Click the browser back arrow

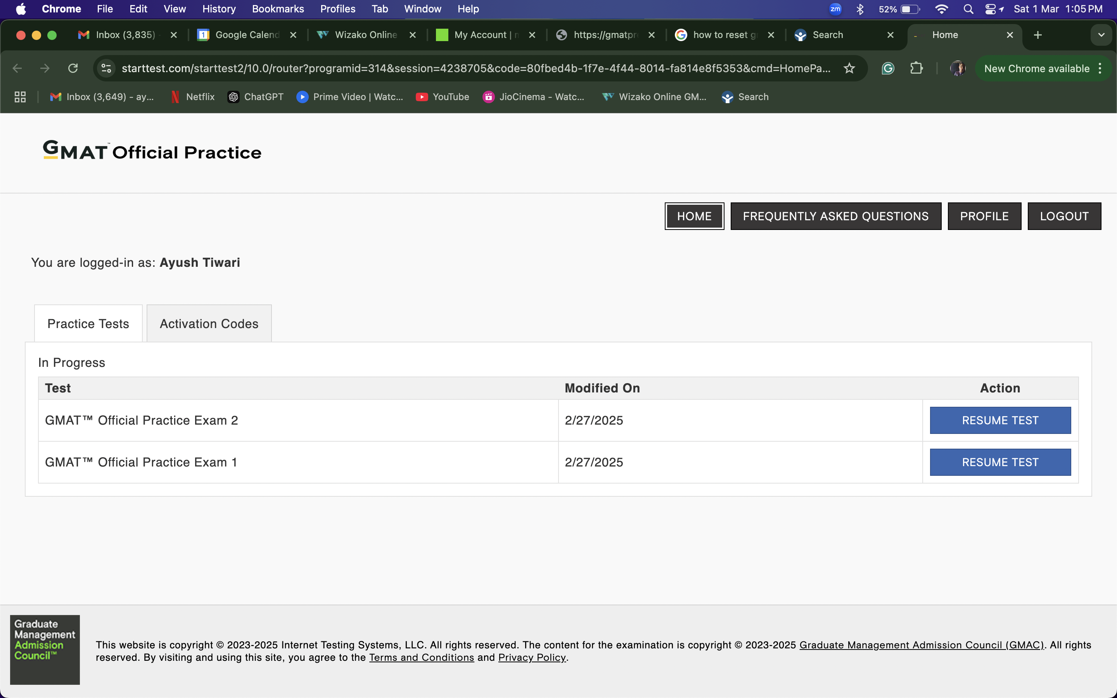(x=17, y=68)
